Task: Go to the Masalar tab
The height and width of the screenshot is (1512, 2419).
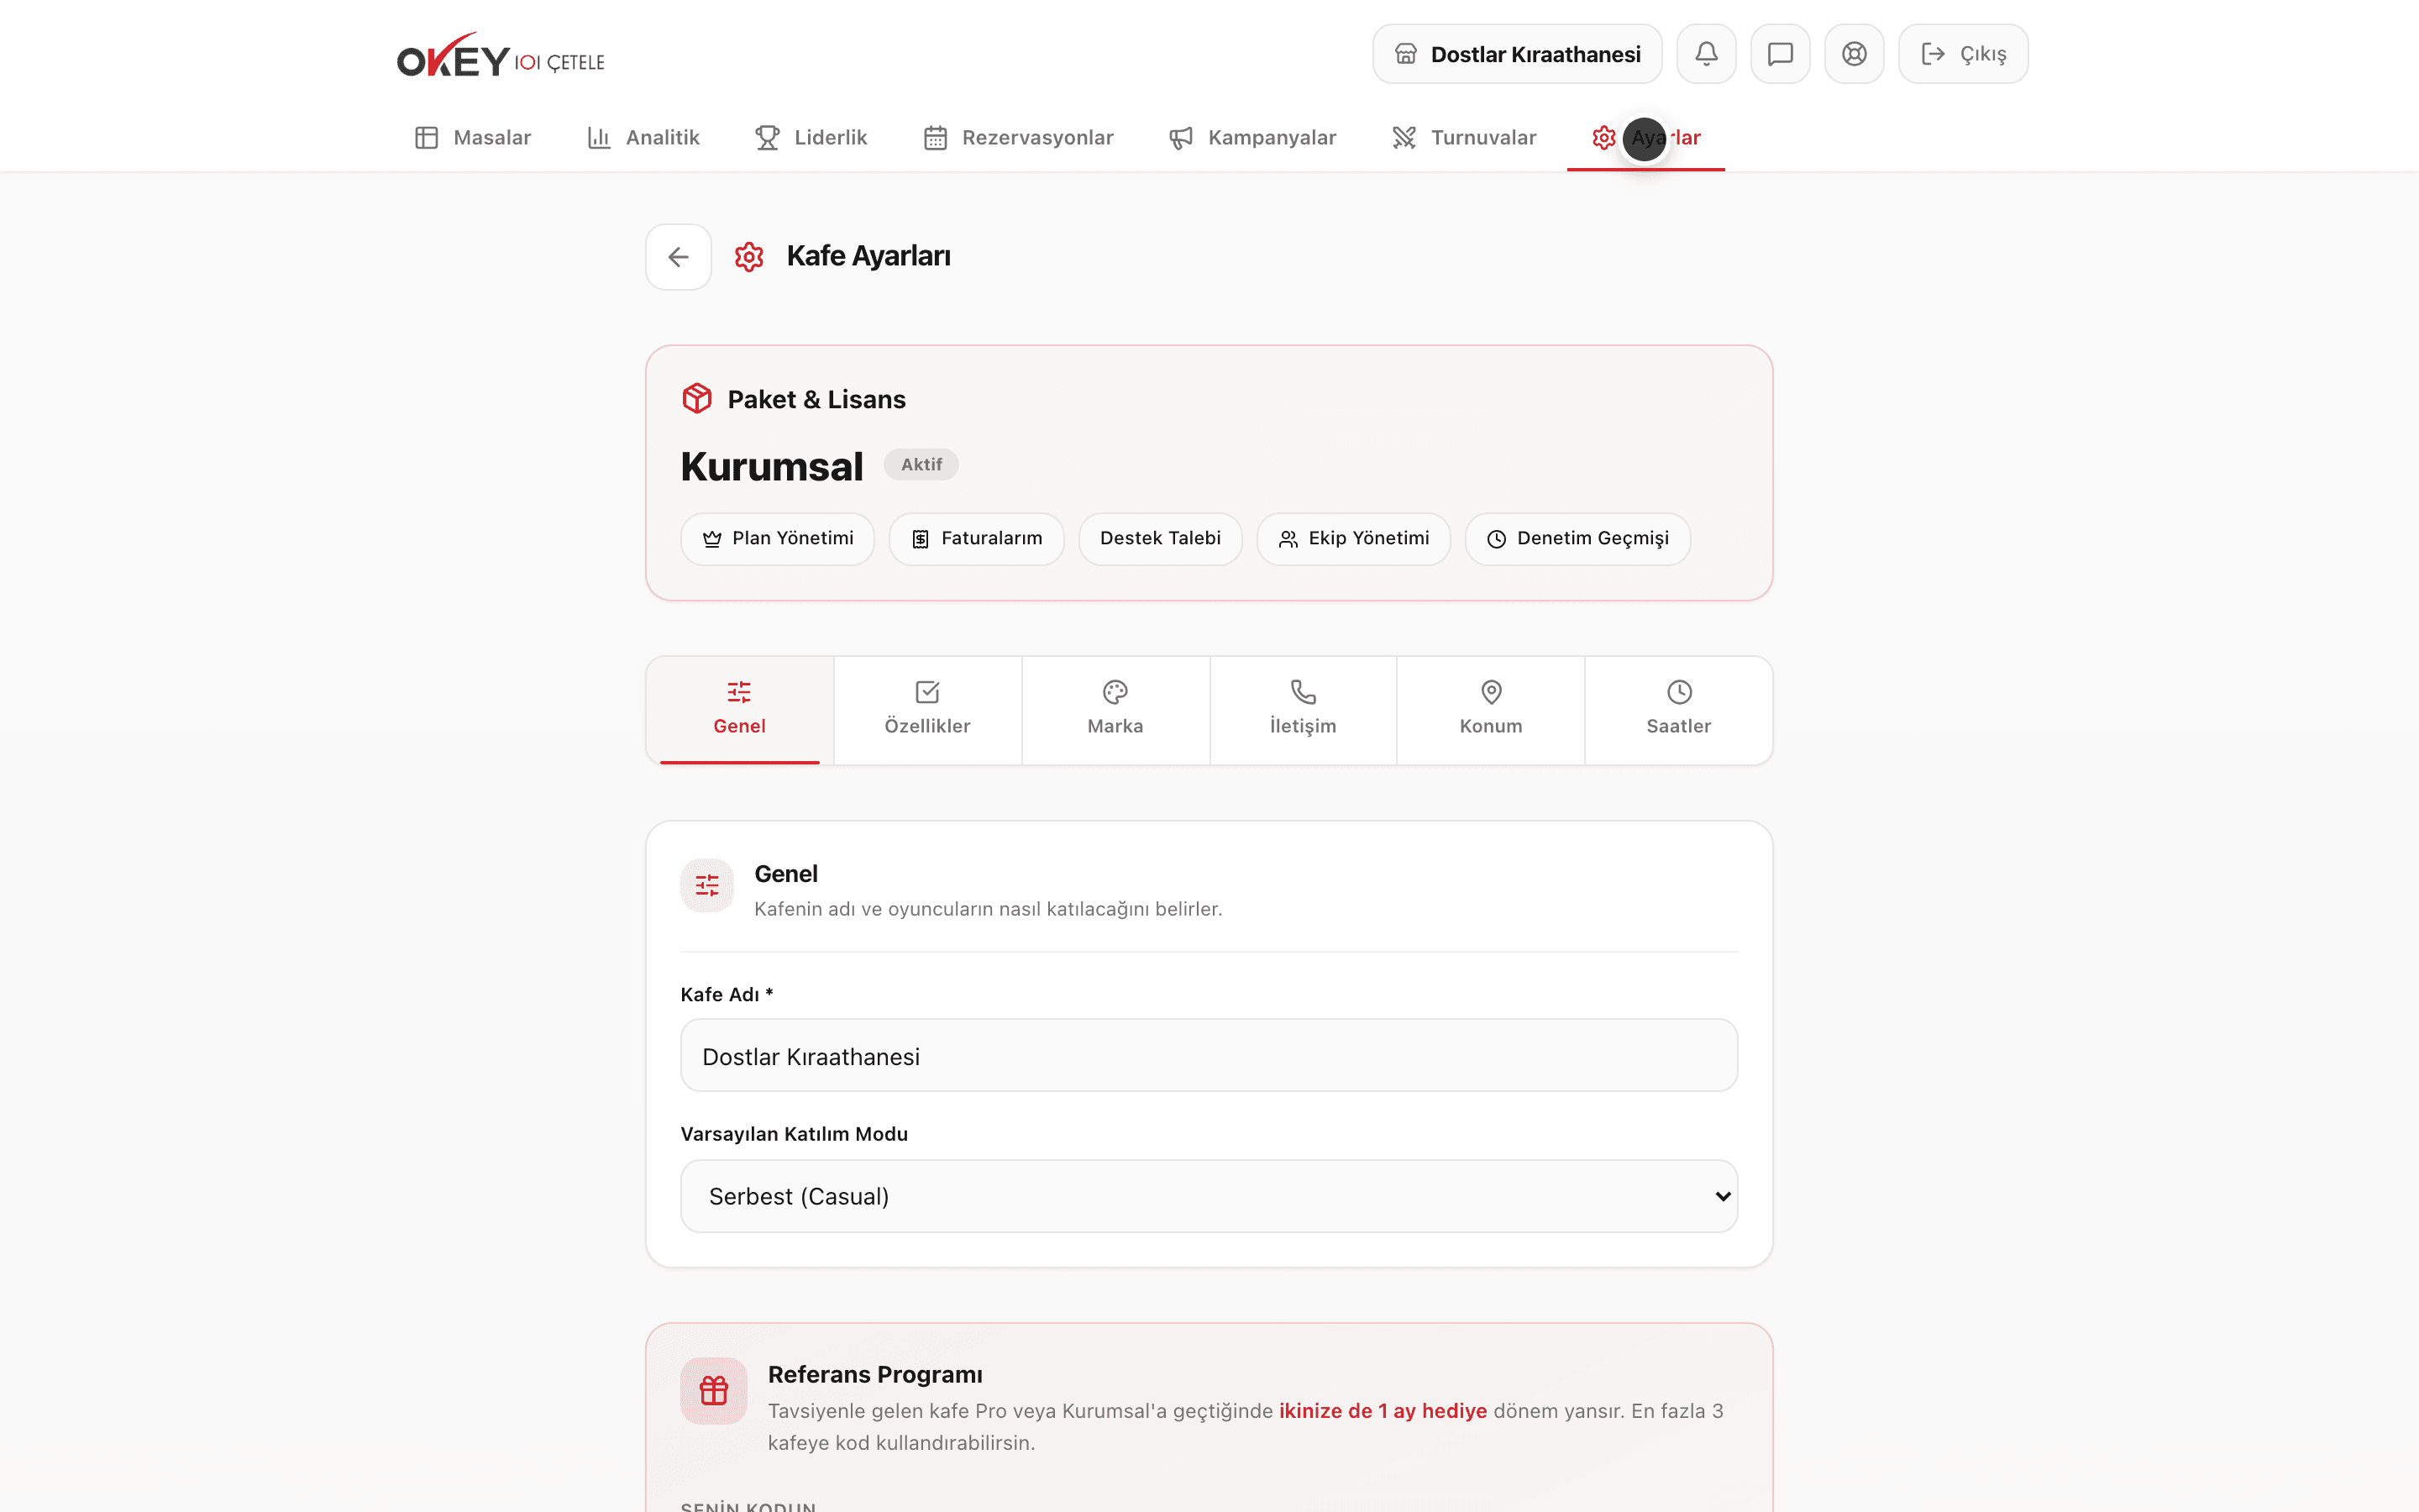Action: pos(473,137)
